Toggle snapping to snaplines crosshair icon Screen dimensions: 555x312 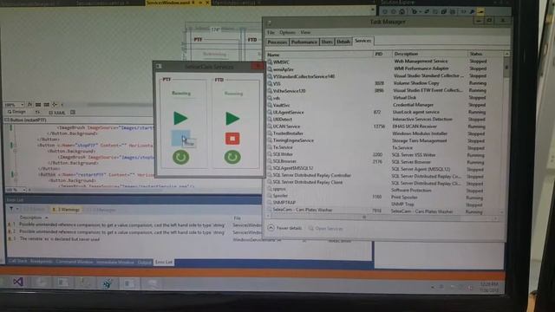coord(55,104)
